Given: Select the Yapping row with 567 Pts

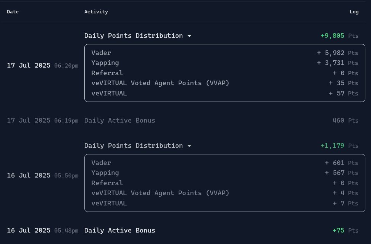Looking at the screenshot, I should pos(225,173).
